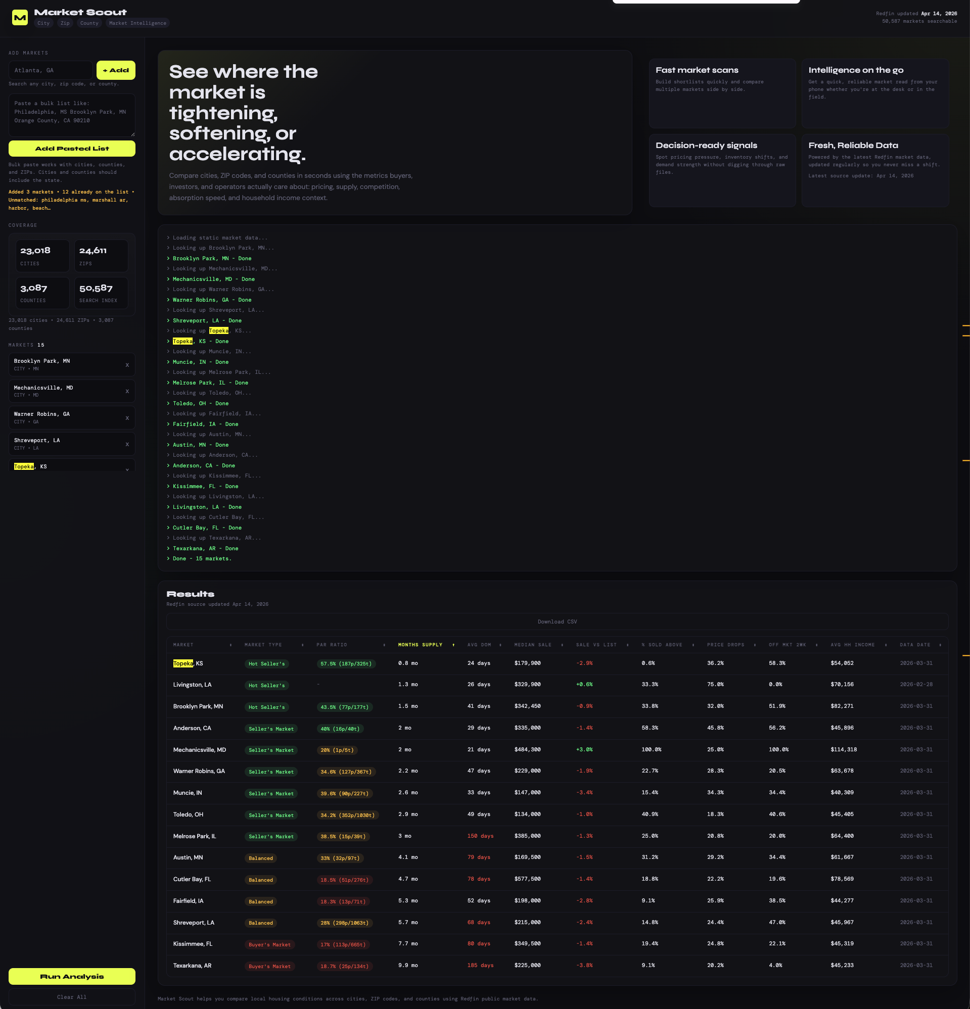This screenshot has width=970, height=1009.
Task: Click 'Done - 15 markets.' log line
Action: pos(202,558)
